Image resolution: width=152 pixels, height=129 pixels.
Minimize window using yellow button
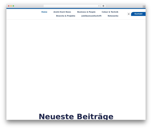(x=11, y=6)
